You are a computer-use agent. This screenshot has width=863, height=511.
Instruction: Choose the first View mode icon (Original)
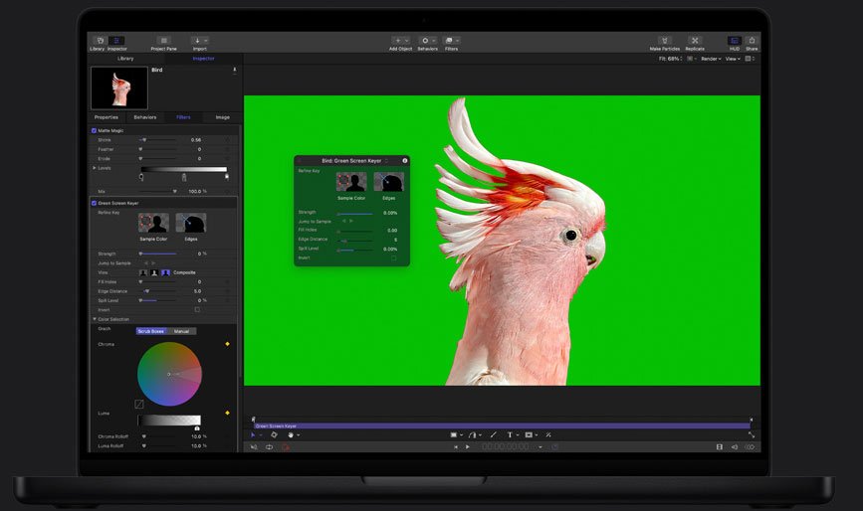point(143,272)
